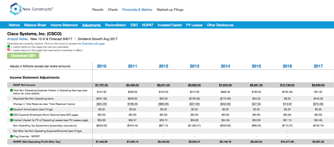The image size is (334, 147).
Task: Click 2011 Reported Net Non-Operating Items $648.00
Action: coord(133,99)
